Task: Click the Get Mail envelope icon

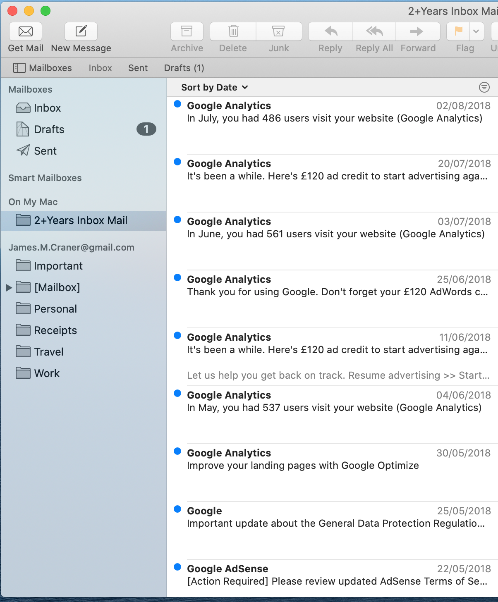Action: coord(26,31)
